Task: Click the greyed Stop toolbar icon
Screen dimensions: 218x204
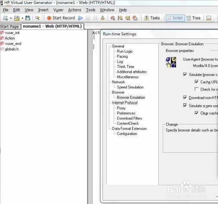Action: (x=88, y=18)
